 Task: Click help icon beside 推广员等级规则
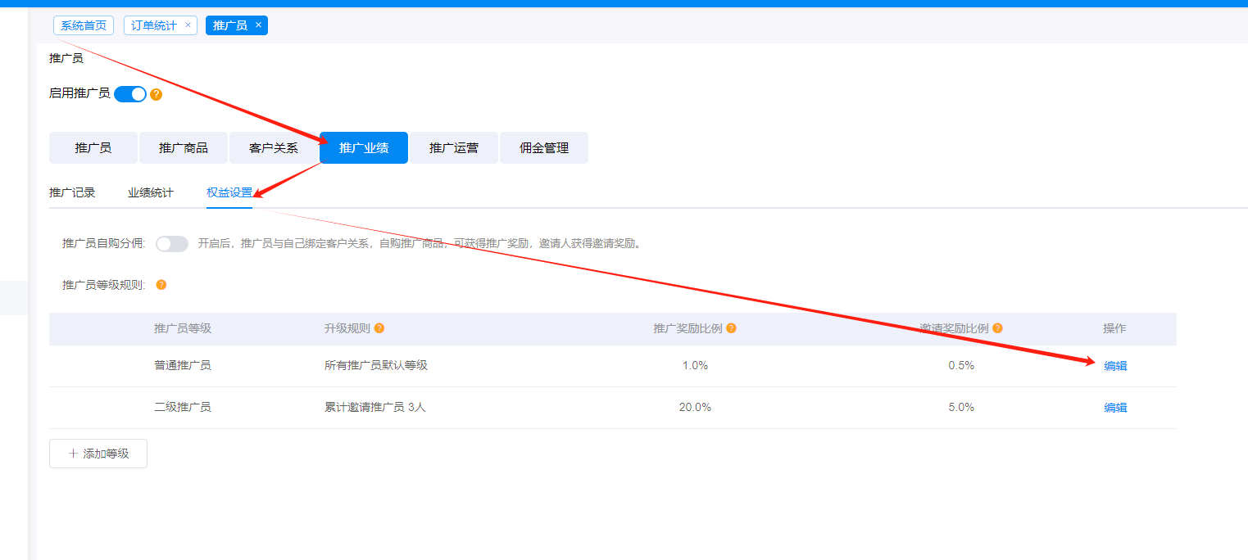[161, 285]
